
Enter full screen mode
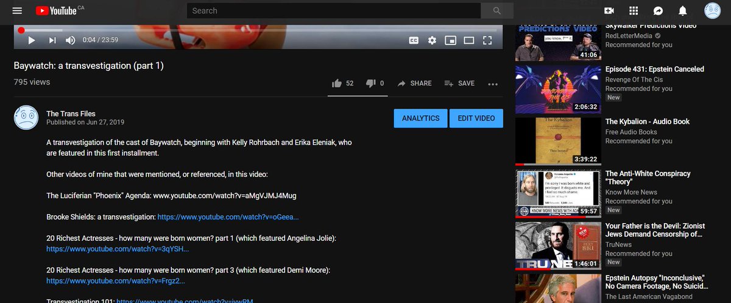pyautogui.click(x=487, y=40)
